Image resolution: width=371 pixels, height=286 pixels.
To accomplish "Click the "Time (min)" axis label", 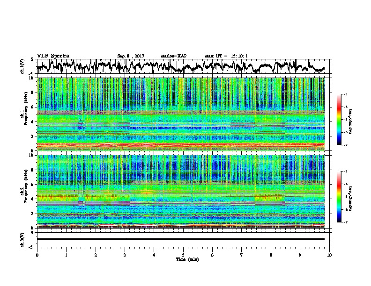I will 187,259.
